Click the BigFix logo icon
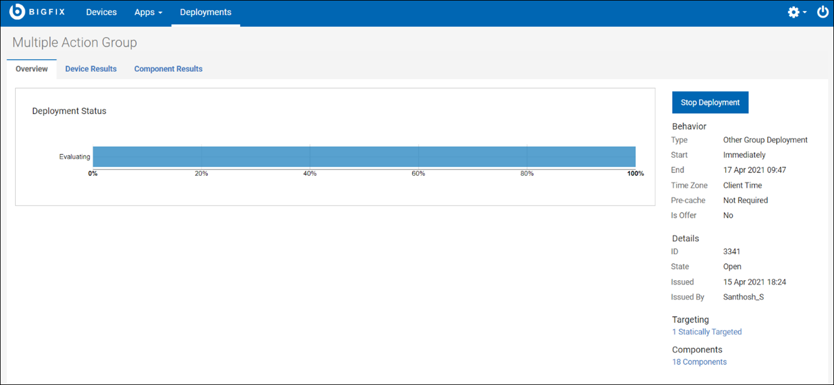 point(18,12)
